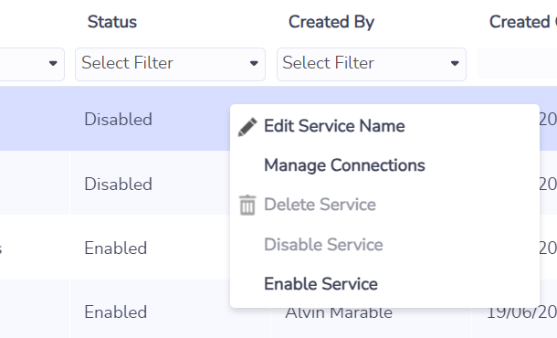Viewport: 557px width, 338px height.
Task: Select the highlighted row's Disabled status cell
Action: [x=119, y=120]
